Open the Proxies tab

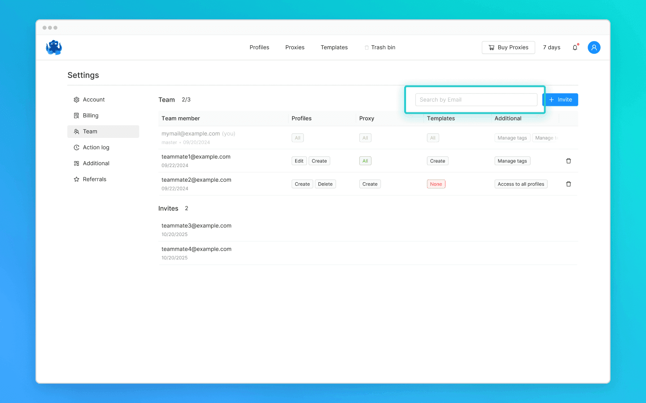click(x=295, y=47)
